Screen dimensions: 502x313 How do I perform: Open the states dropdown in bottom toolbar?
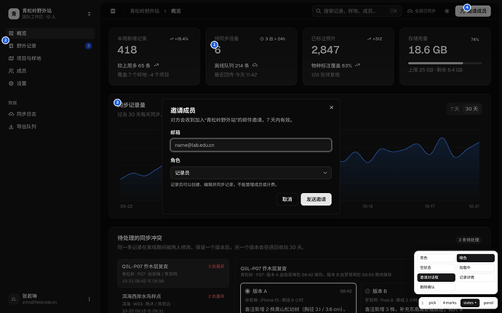pos(470,303)
